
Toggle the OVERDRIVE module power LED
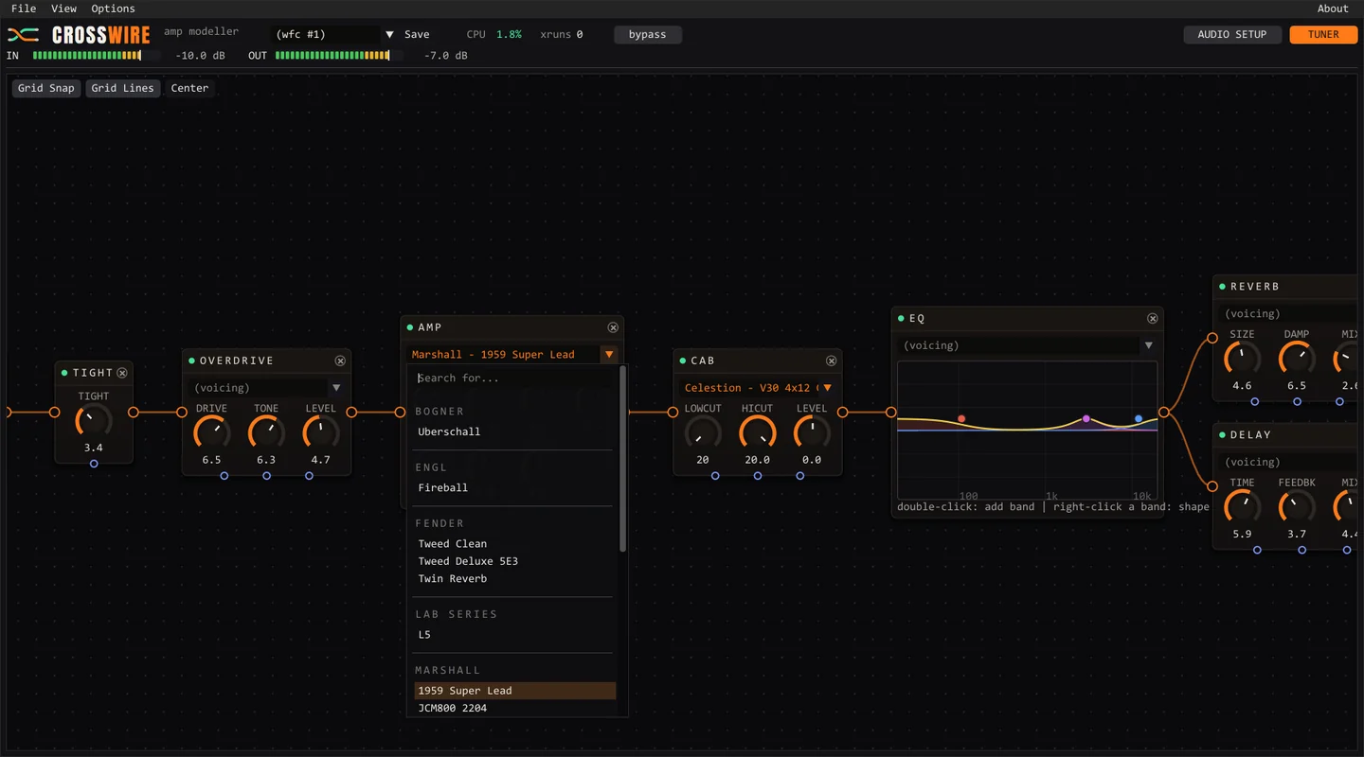click(x=191, y=361)
